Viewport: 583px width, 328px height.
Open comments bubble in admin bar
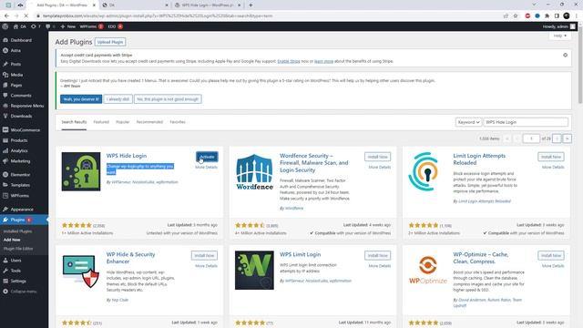click(x=50, y=26)
